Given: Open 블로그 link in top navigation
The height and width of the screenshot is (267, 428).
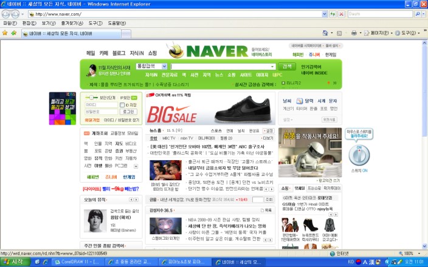Looking at the screenshot, I should 119,53.
